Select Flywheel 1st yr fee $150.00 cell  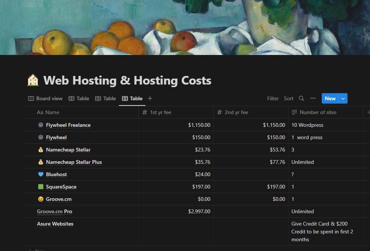(176, 137)
